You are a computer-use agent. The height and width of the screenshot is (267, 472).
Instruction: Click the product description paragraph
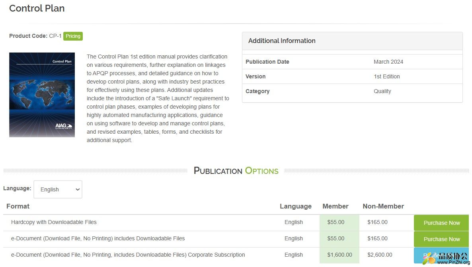[158, 98]
